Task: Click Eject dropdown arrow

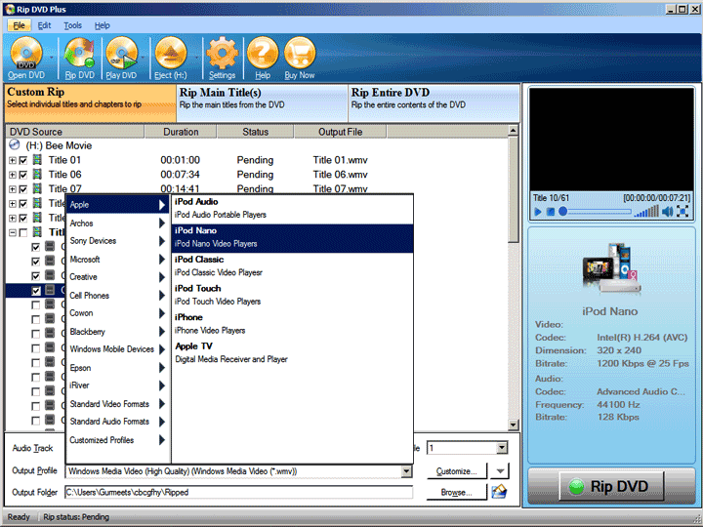Action: pyautogui.click(x=196, y=58)
